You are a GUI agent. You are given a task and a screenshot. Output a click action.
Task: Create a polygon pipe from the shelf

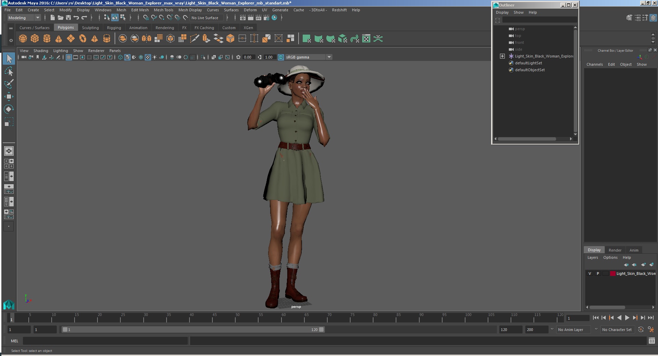coord(107,39)
